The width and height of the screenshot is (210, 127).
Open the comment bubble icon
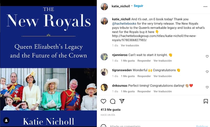113,101
